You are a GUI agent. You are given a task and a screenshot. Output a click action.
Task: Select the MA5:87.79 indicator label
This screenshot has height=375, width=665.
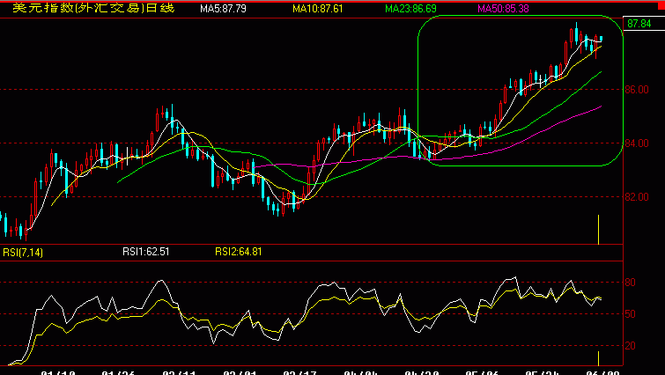[x=223, y=9]
